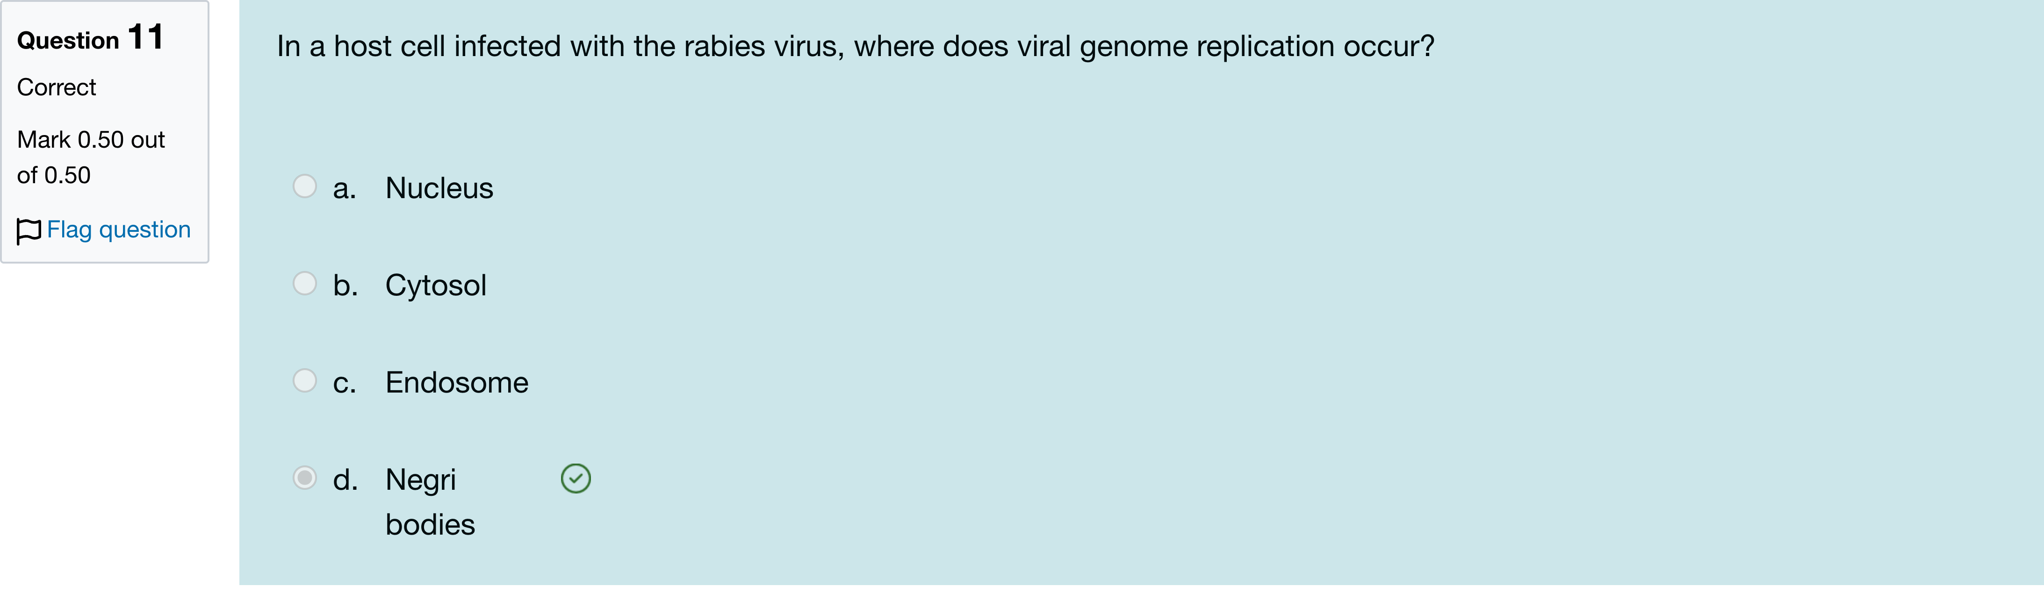Select the Negri bodies radio button
Screen dimensions: 2044x615
tap(305, 478)
